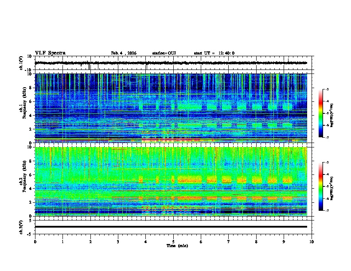Image resolution: width=351 pixels, height=271 pixels.
Task: Click the "VLF Spectra" plot title
Action: pos(50,53)
